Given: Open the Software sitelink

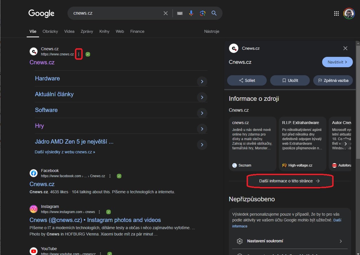Looking at the screenshot, I should coord(46,110).
